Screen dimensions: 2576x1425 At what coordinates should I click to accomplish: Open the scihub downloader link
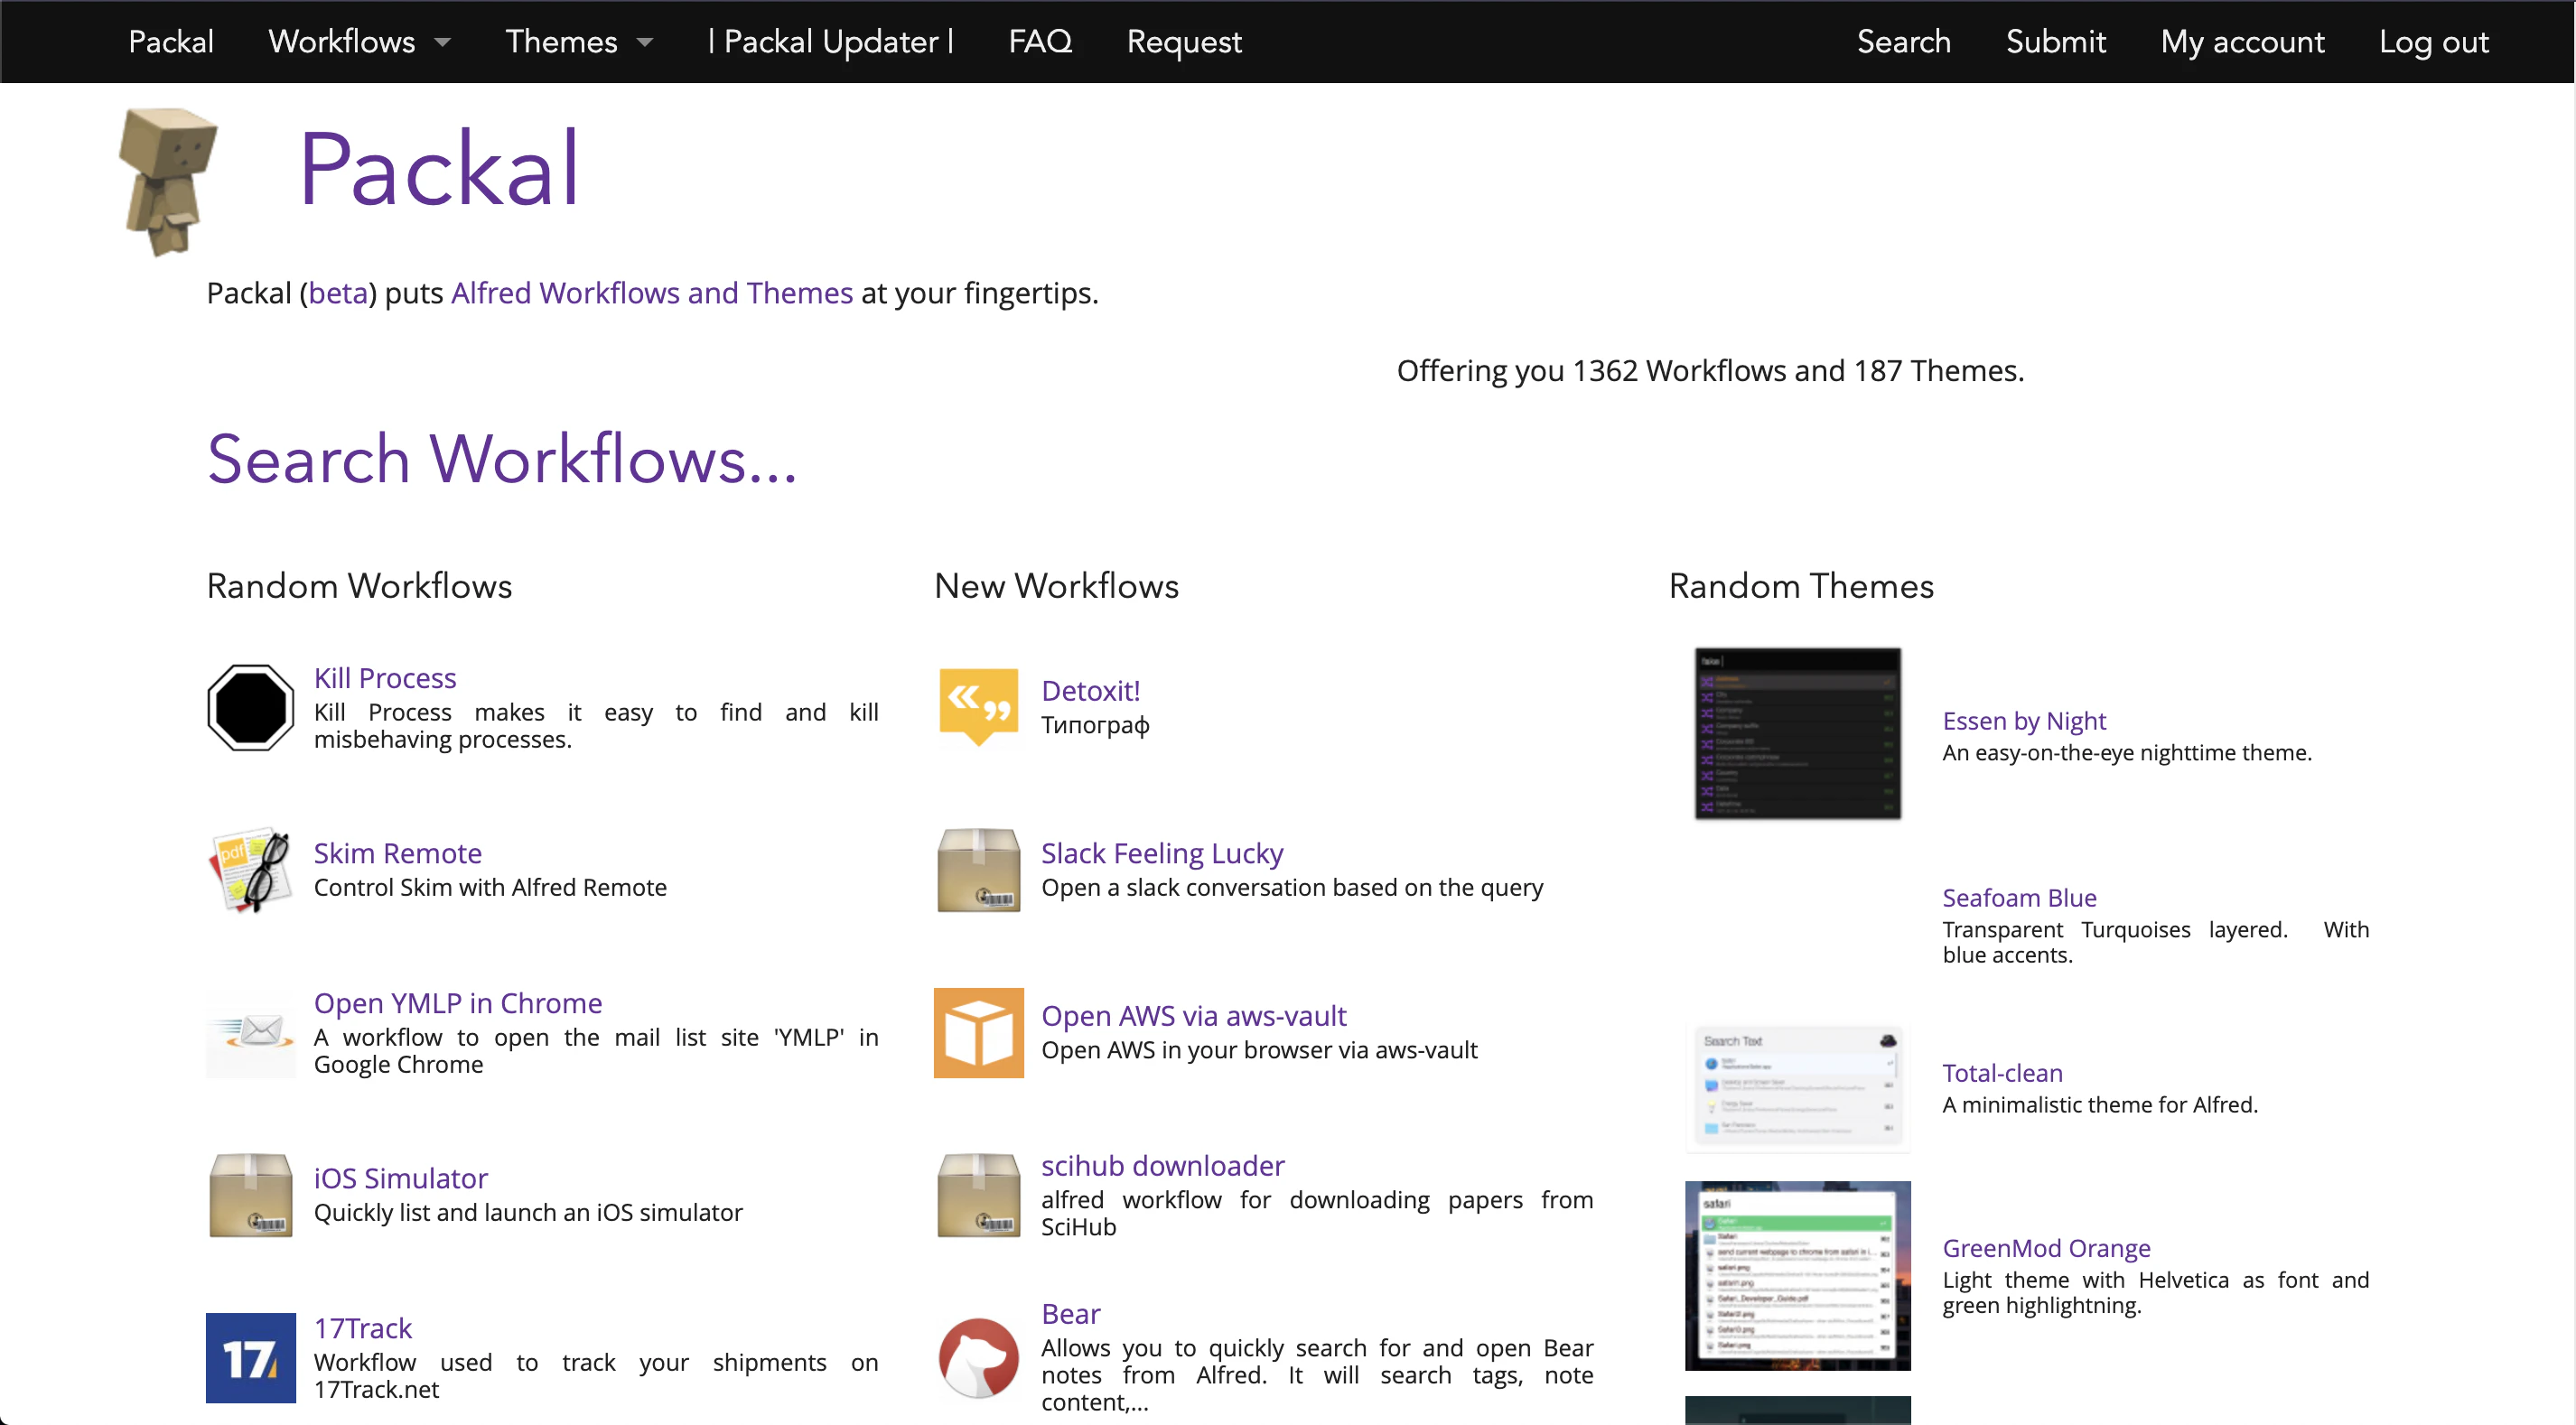(x=1163, y=1165)
